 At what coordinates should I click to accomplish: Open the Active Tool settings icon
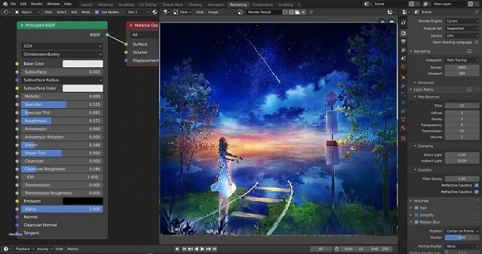(x=404, y=23)
